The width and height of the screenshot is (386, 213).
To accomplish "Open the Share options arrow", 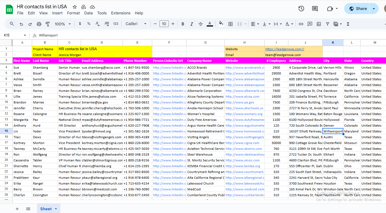I will click(374, 9).
